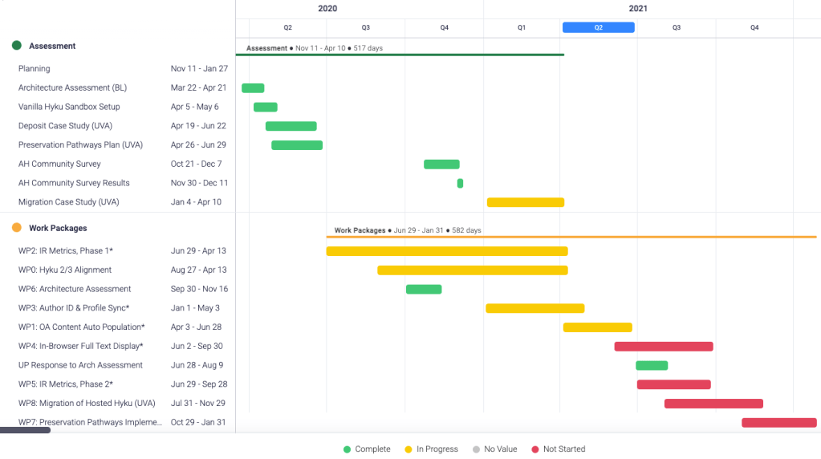Toggle the Complete legend green dot

347,449
